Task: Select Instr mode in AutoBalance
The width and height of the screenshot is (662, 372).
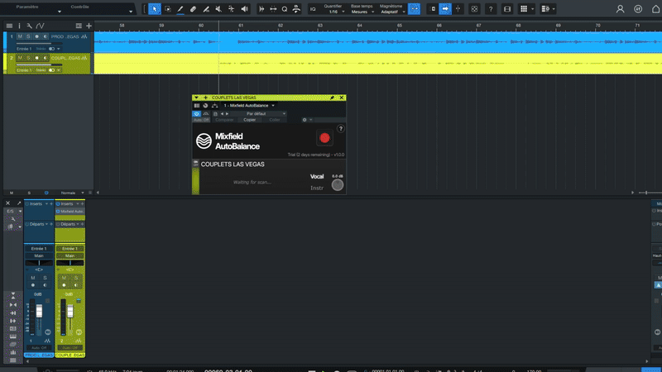Action: click(317, 188)
